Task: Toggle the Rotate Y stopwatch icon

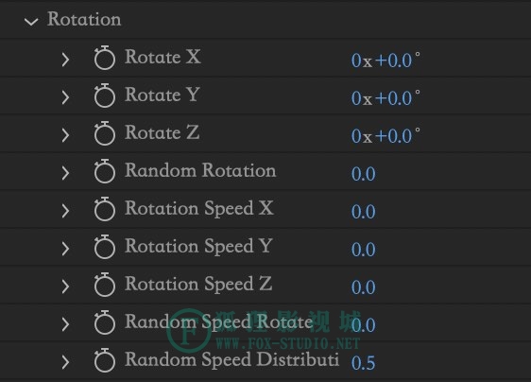Action: (104, 95)
